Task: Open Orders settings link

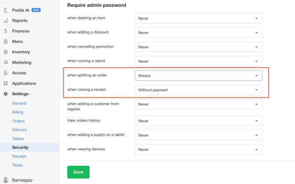Action: click(18, 121)
